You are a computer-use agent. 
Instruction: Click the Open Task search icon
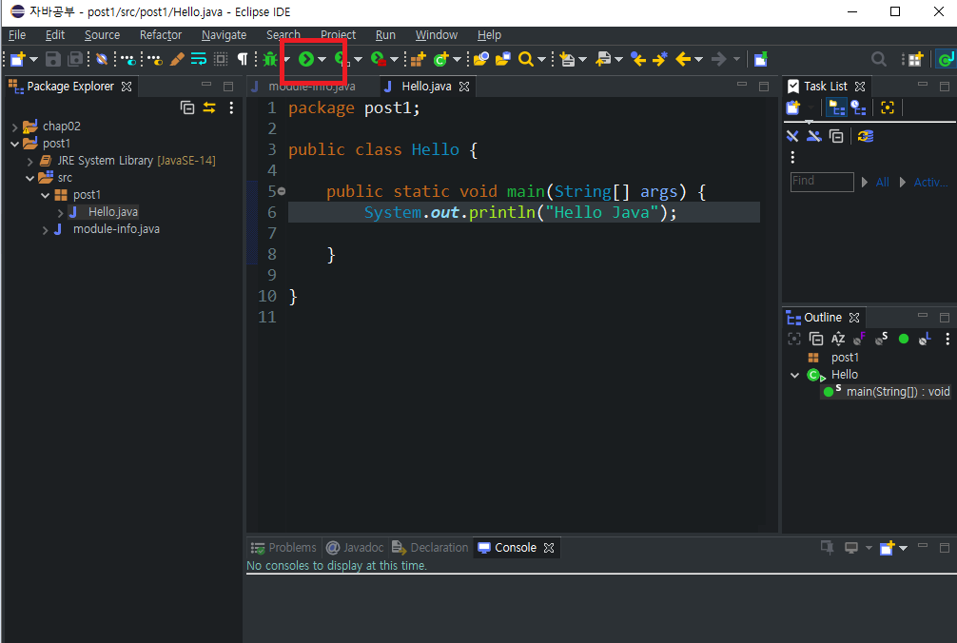(503, 59)
